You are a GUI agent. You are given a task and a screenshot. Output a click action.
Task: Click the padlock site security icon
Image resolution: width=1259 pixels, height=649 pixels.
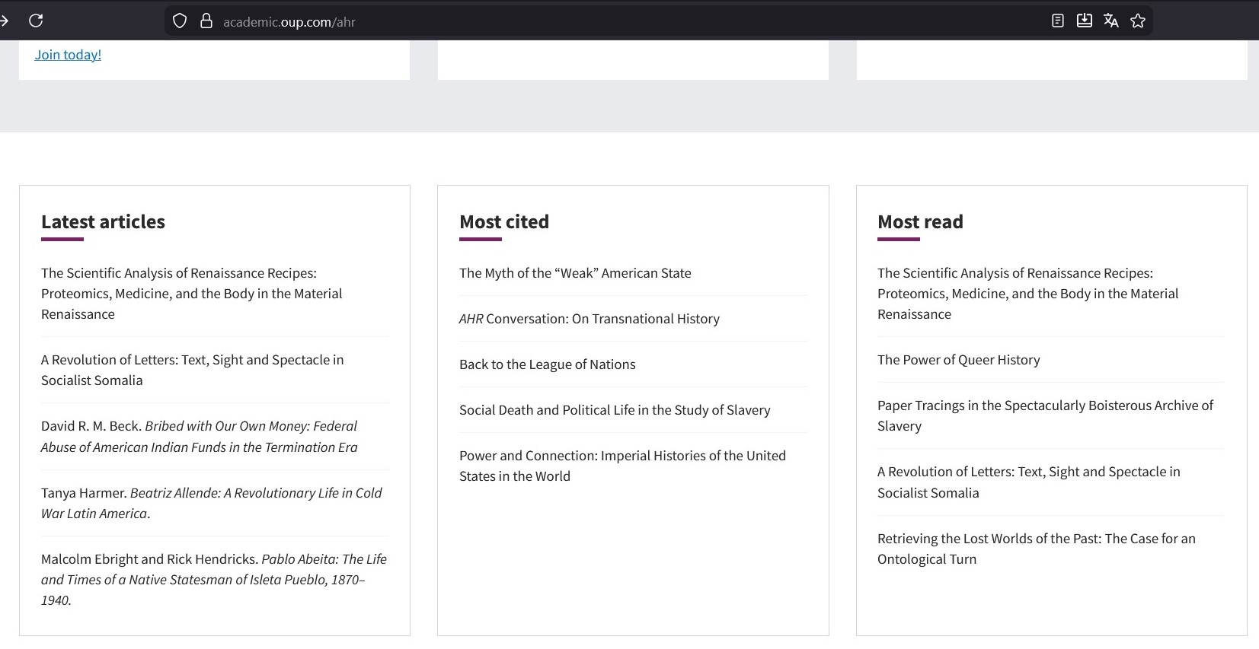coord(206,21)
